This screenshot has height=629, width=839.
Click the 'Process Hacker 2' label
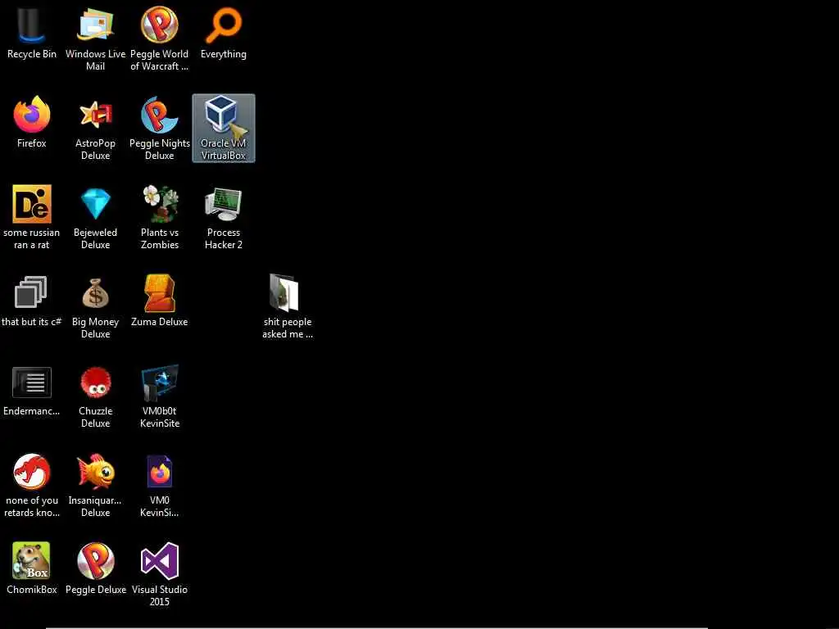click(x=224, y=238)
